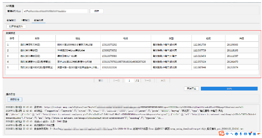Open the Sogou soft keyboard icon
This screenshot has height=138, width=262.
pos(245,134)
